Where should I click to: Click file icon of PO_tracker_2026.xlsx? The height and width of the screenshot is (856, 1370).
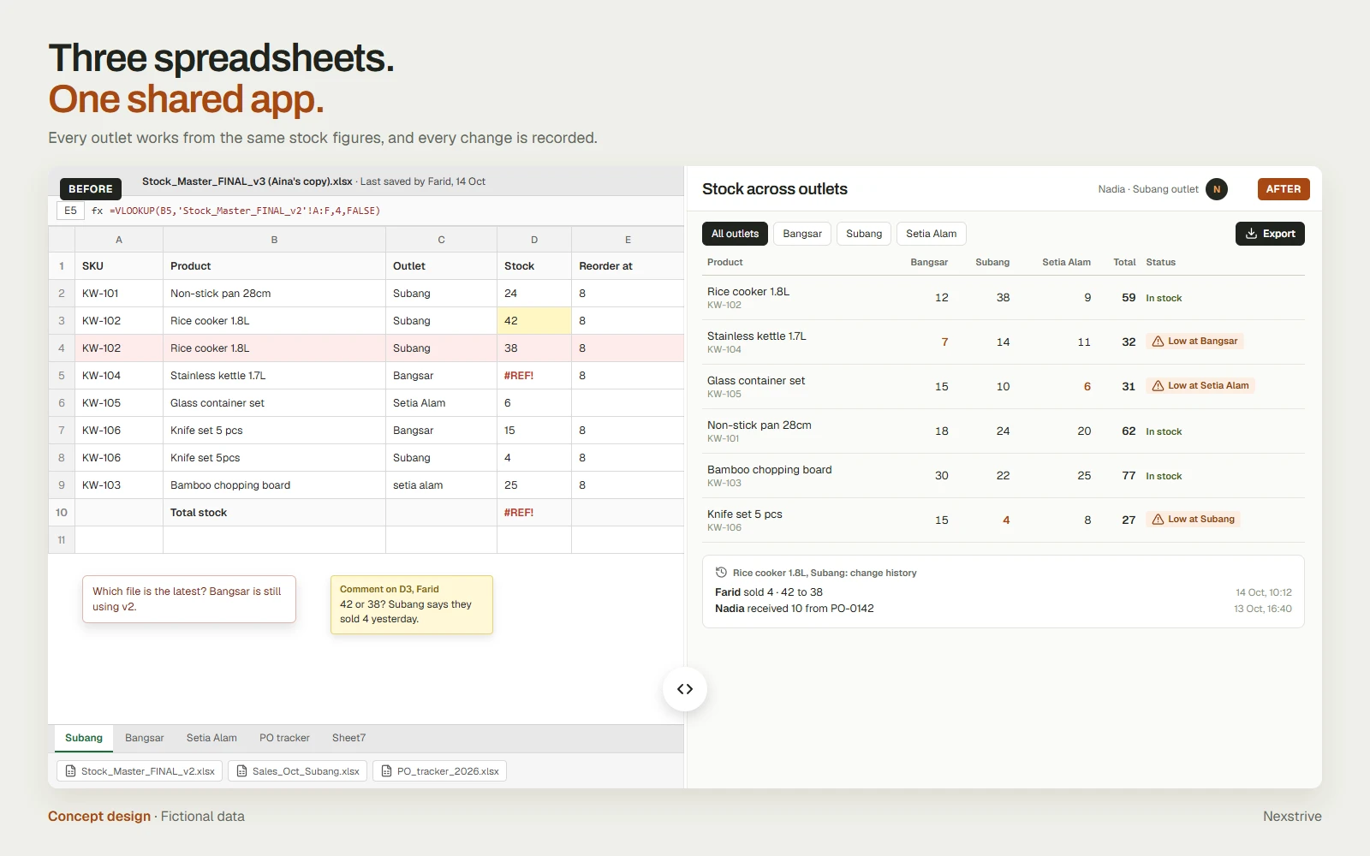(x=386, y=771)
